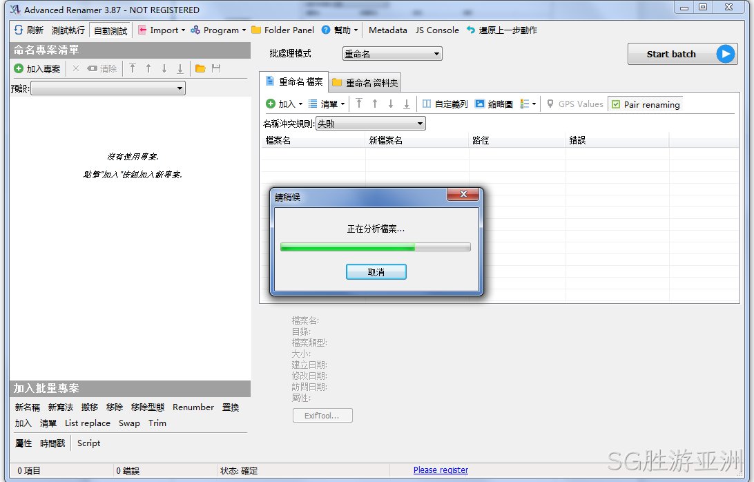Toggle the Pair renaming checkbox

click(615, 104)
